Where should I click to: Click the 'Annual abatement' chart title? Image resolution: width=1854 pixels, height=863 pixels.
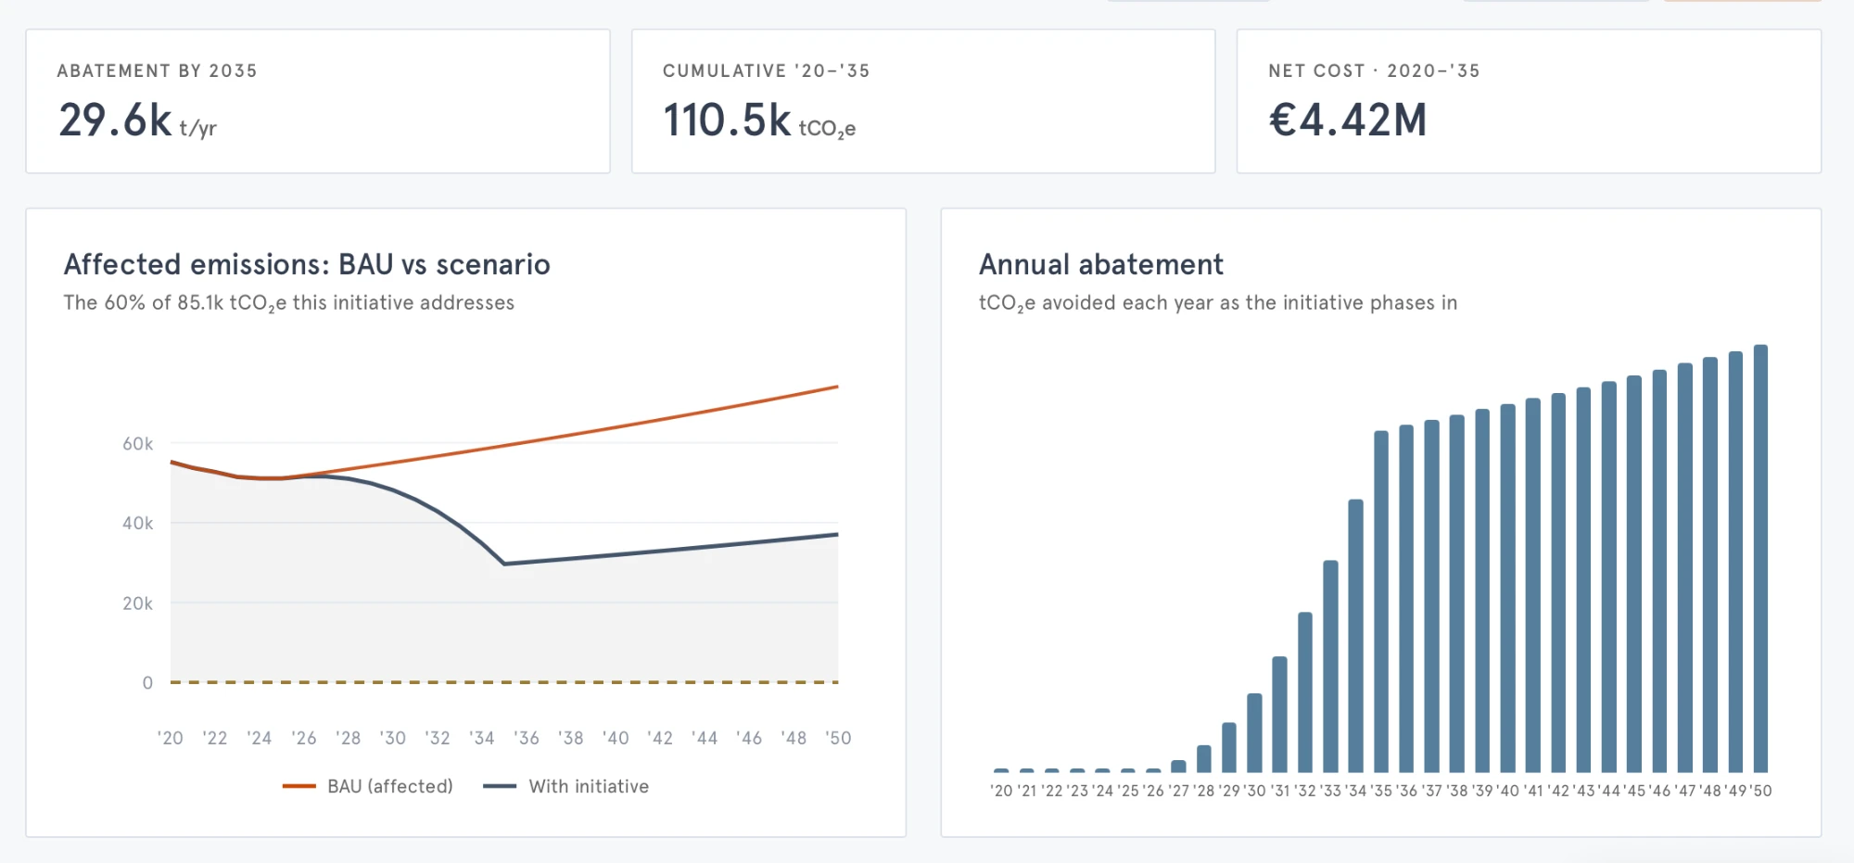pos(1101,264)
